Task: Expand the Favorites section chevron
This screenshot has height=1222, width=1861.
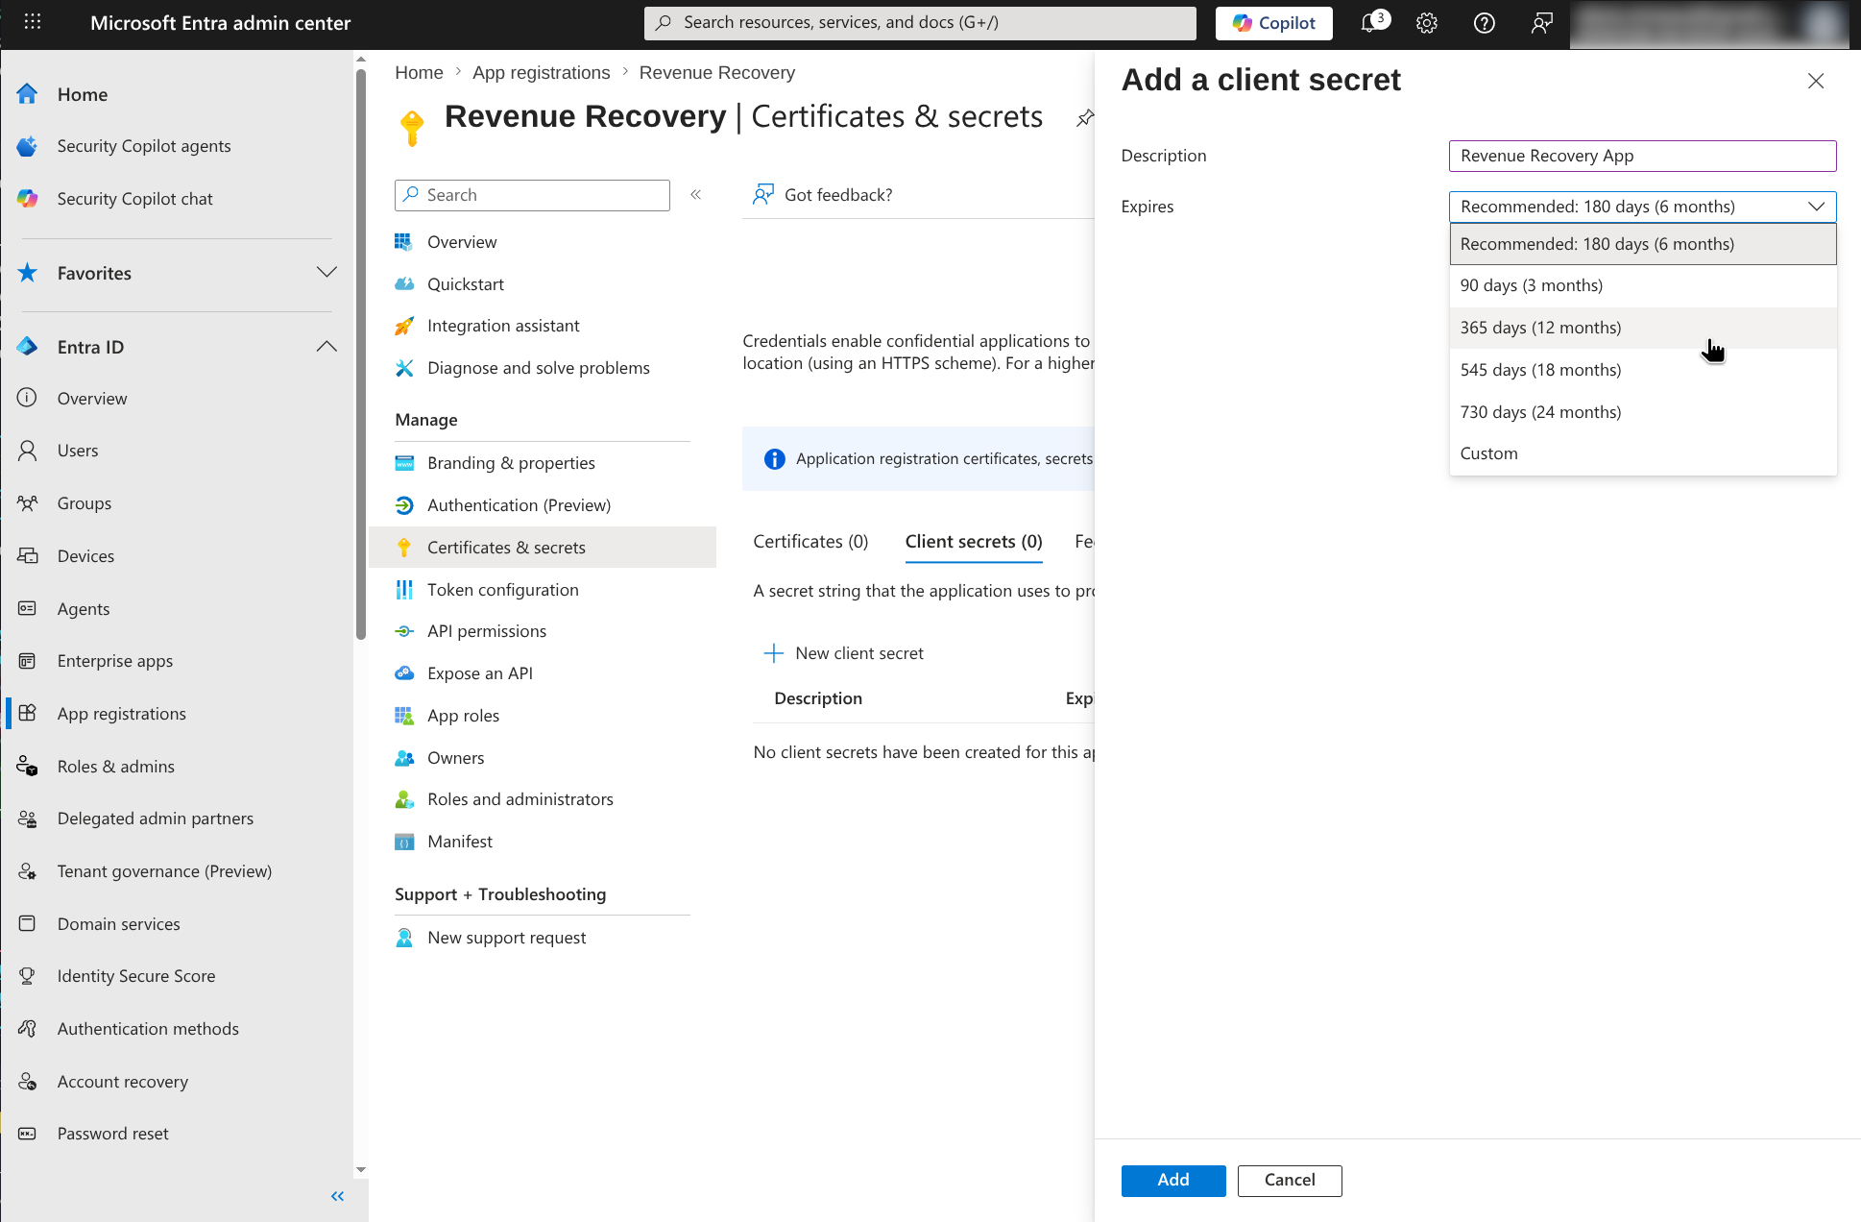Action: click(x=326, y=273)
